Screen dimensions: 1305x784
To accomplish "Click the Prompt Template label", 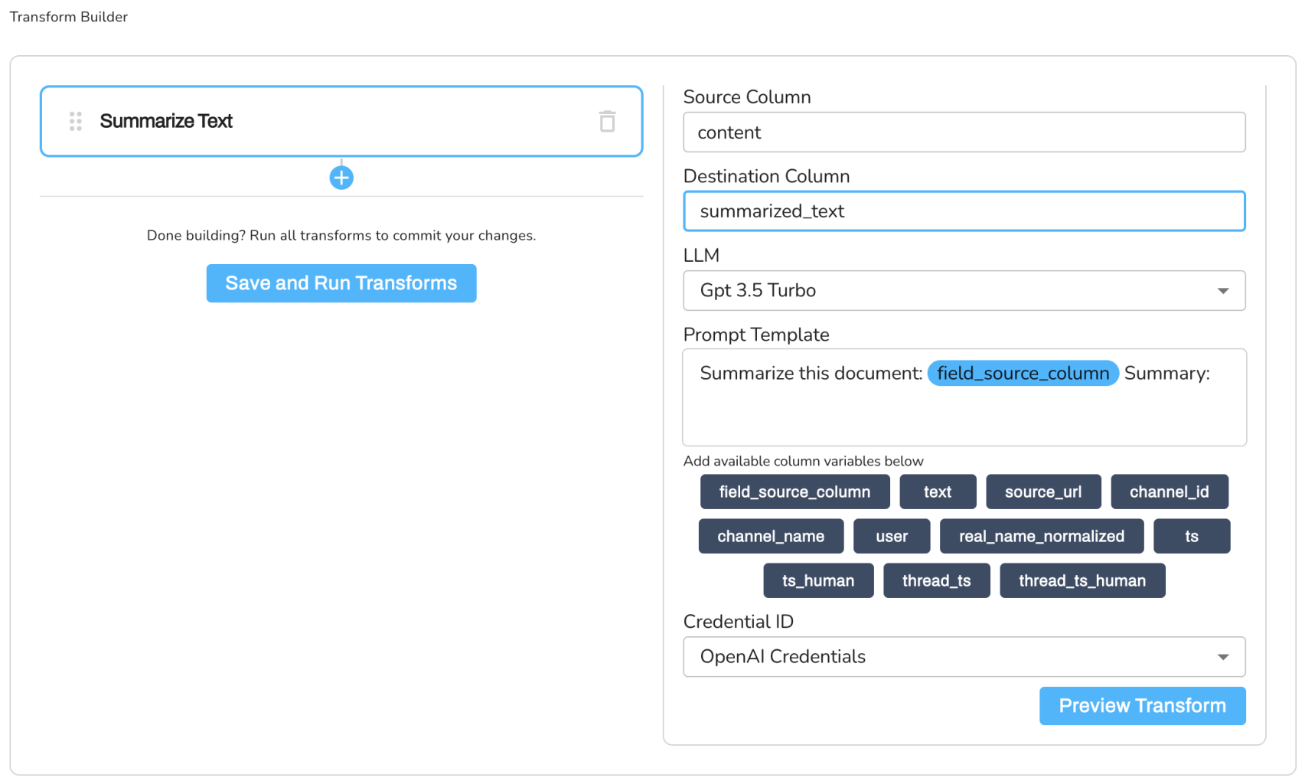I will 756,335.
